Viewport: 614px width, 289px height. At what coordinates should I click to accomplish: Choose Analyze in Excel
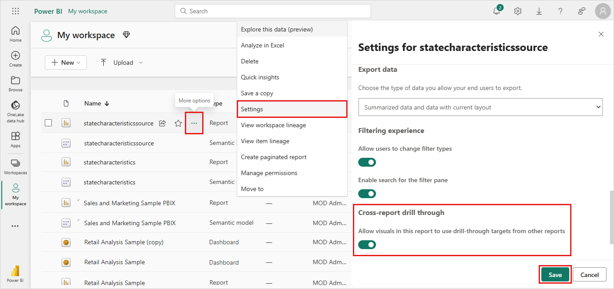(292, 45)
